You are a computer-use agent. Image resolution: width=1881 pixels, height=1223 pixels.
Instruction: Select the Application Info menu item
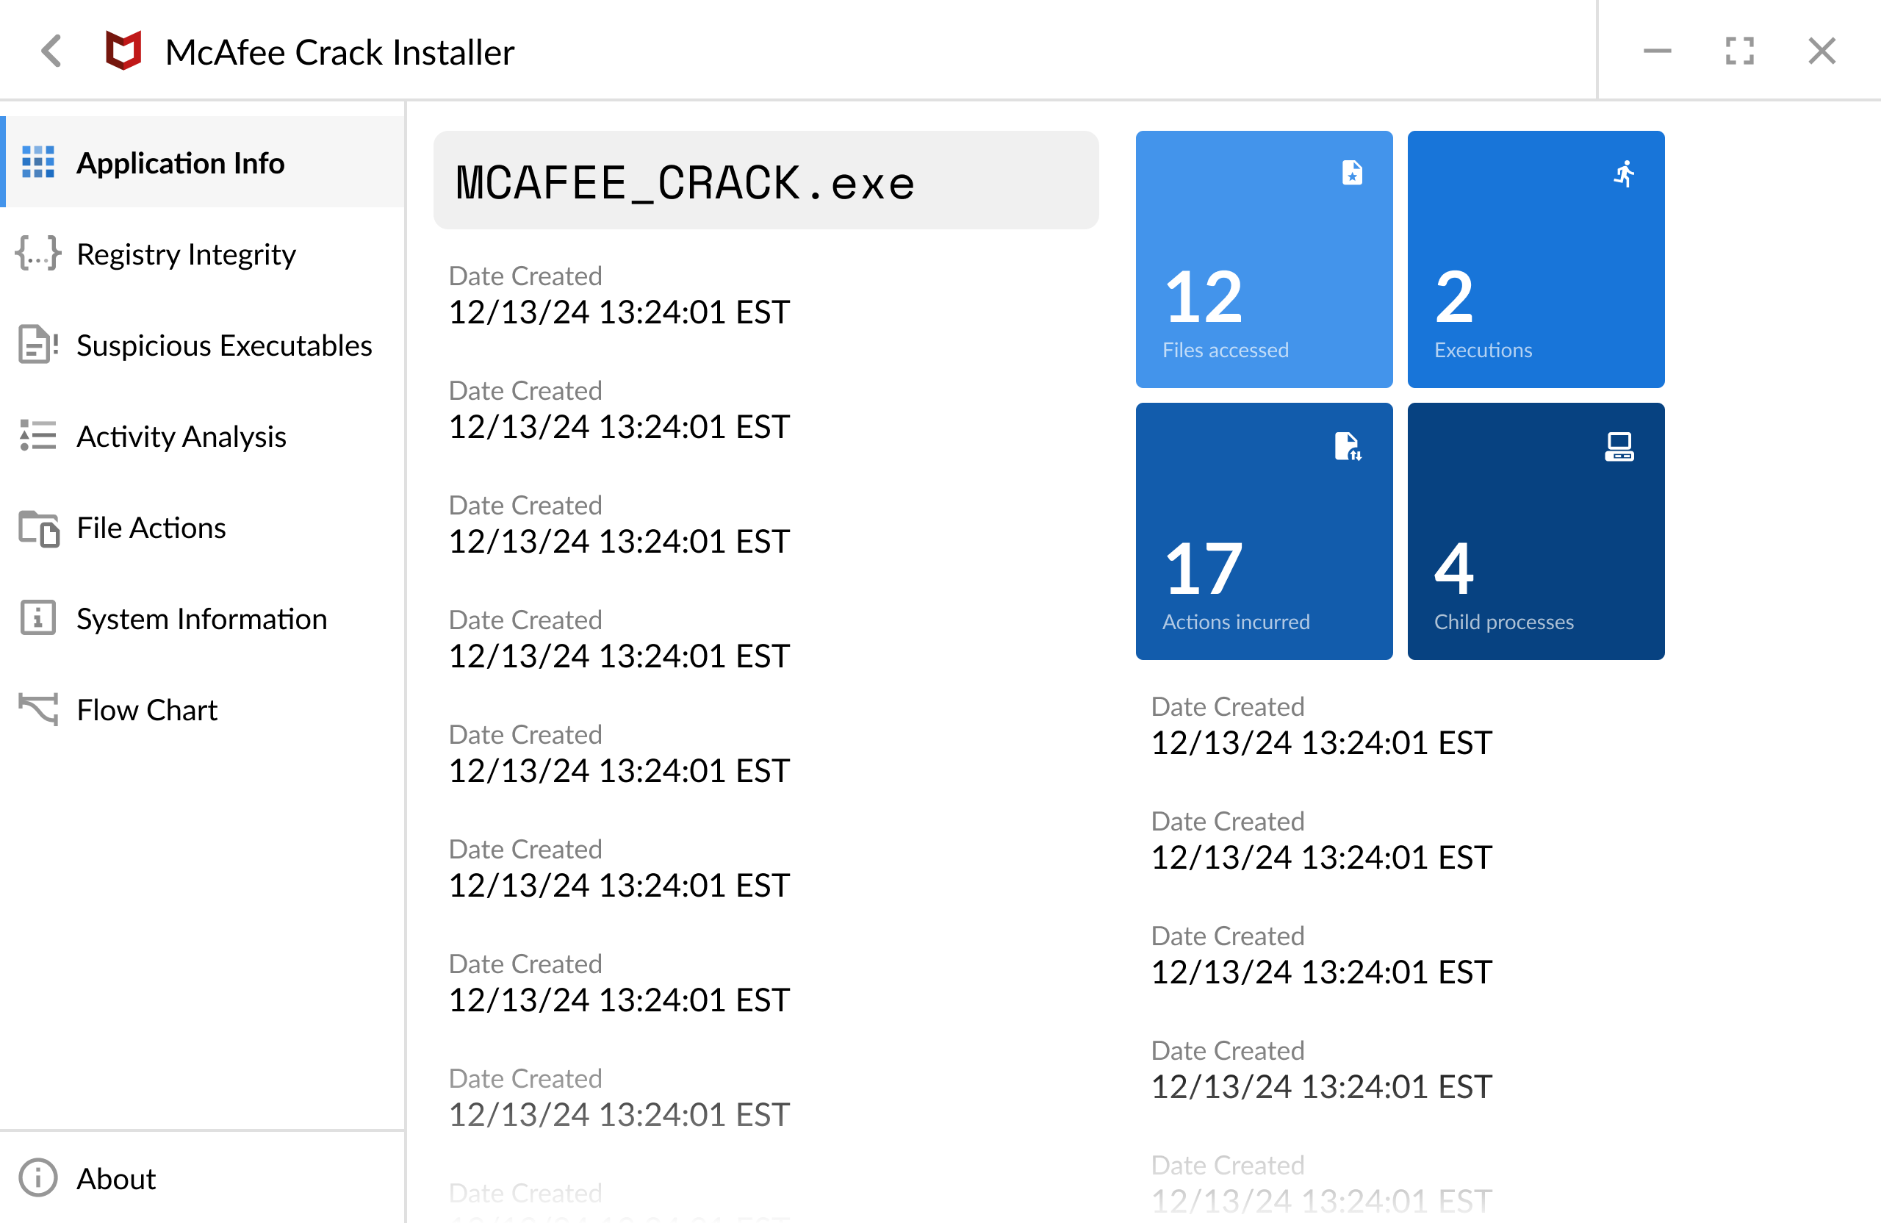[x=180, y=163]
